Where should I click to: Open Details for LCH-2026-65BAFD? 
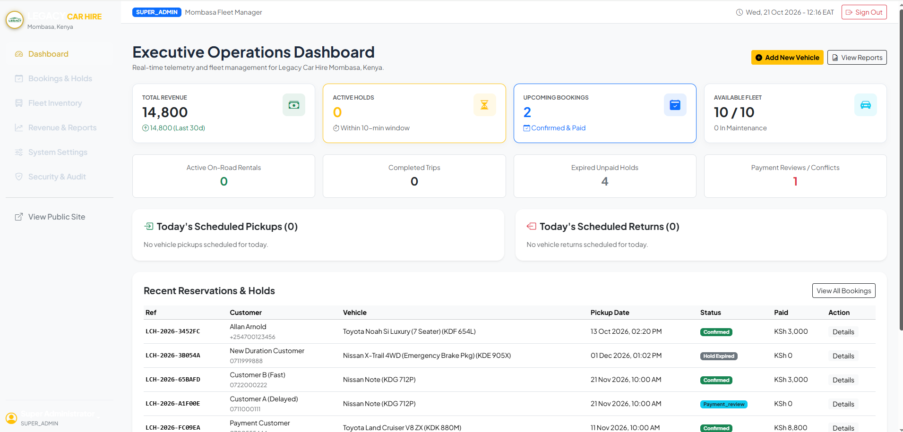(843, 380)
